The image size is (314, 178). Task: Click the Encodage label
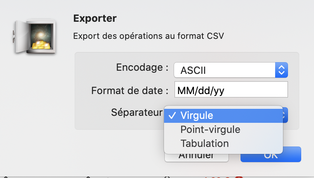click(x=142, y=68)
